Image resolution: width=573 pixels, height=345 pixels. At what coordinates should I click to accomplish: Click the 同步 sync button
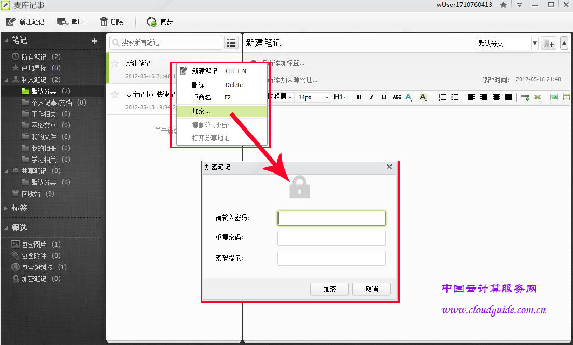(159, 22)
